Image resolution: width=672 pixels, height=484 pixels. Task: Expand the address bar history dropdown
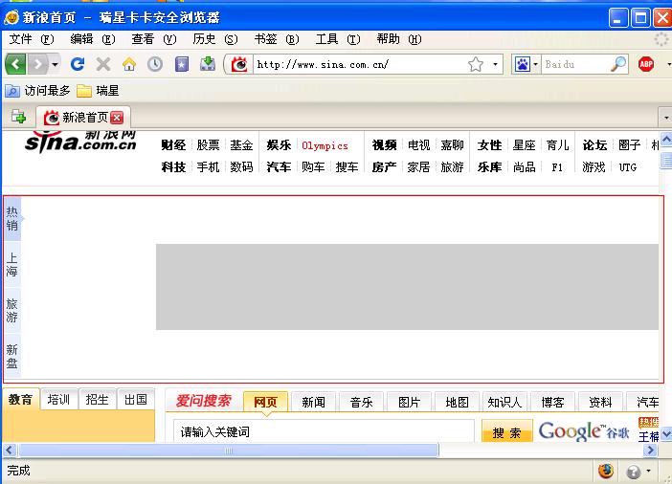[x=496, y=65]
